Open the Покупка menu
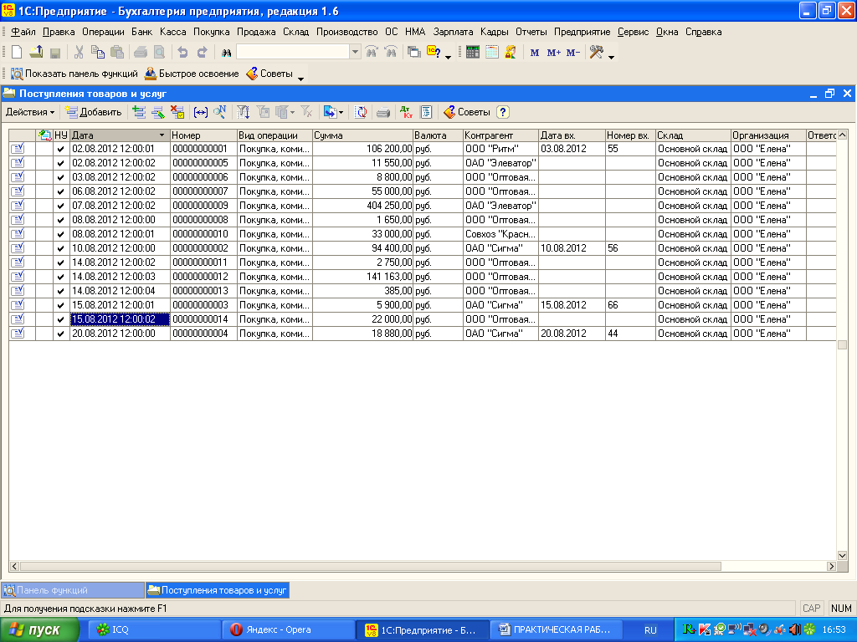857x642 pixels. point(212,32)
